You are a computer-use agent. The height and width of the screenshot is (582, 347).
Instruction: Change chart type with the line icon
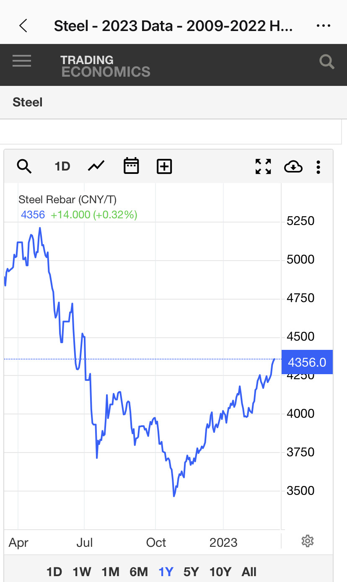(96, 167)
